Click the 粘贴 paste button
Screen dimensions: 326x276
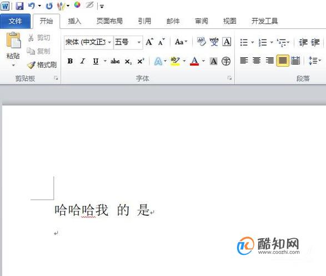click(13, 49)
